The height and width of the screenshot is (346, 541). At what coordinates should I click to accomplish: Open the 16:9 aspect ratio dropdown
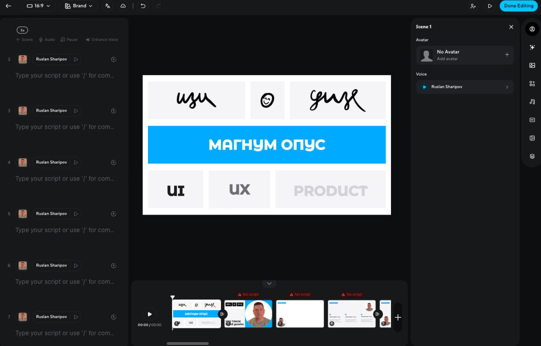point(38,6)
